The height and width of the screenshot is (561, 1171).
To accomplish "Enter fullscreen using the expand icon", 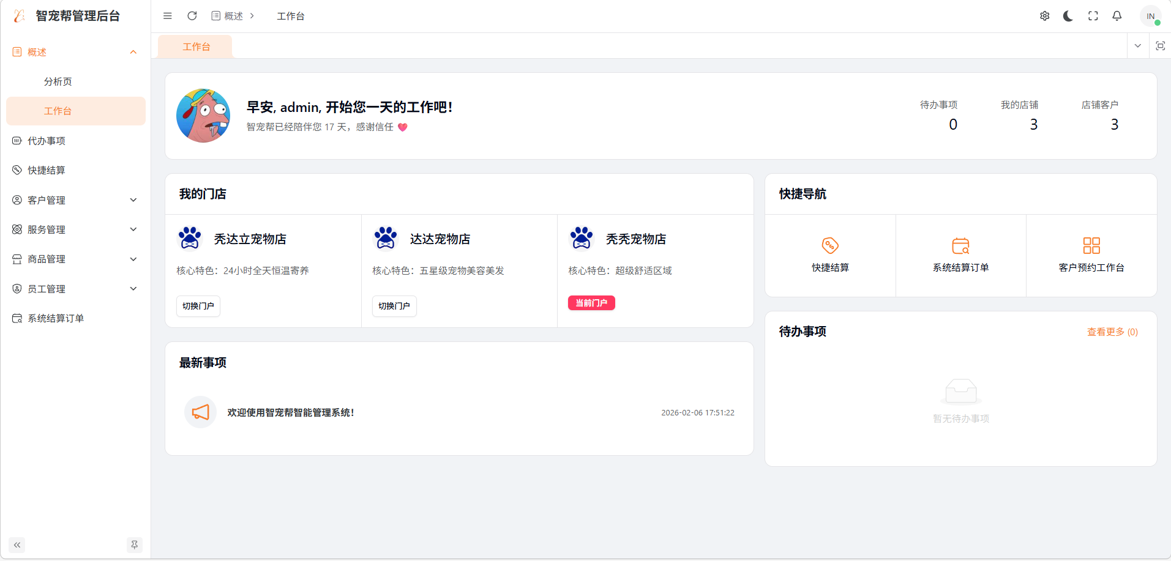I will pyautogui.click(x=1093, y=16).
